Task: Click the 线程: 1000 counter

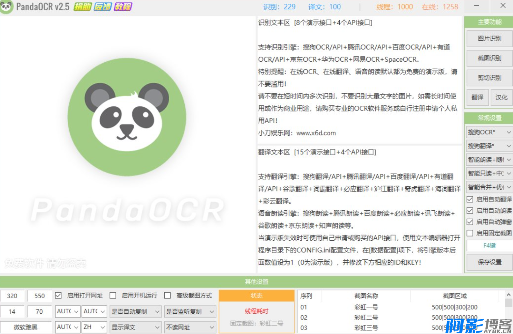Action: [395, 7]
